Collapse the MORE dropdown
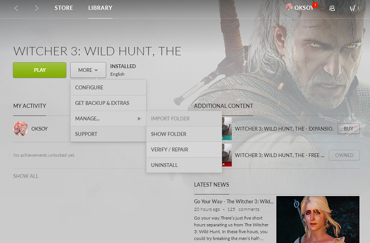 coord(88,70)
